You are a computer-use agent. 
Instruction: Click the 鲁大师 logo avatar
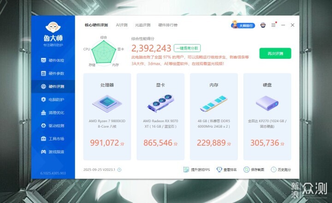(53, 27)
